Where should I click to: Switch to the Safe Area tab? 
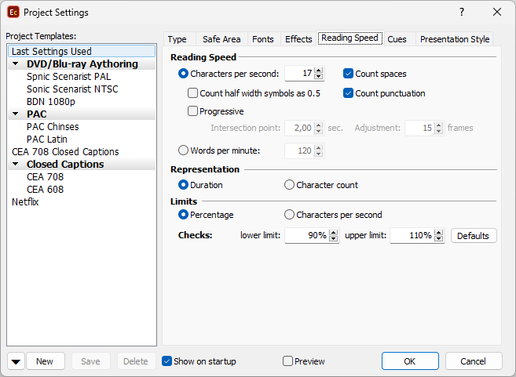tap(221, 39)
